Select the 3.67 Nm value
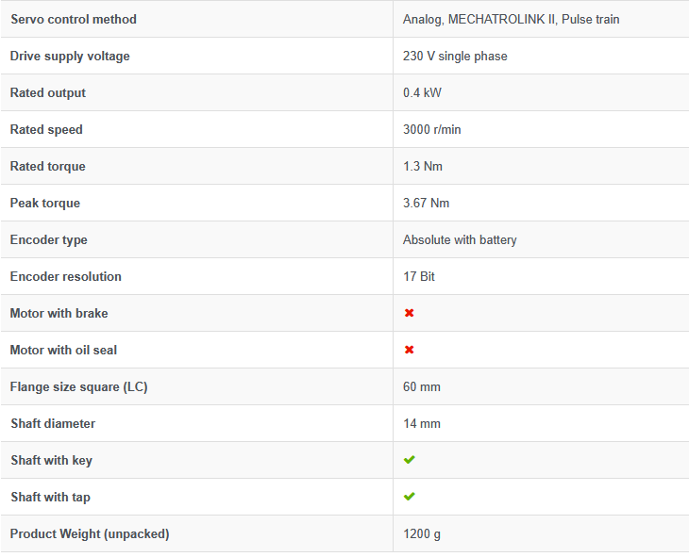The width and height of the screenshot is (689, 557). pos(426,203)
